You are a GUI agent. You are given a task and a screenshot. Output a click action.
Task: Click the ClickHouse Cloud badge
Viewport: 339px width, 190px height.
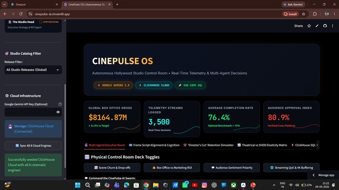[154, 85]
